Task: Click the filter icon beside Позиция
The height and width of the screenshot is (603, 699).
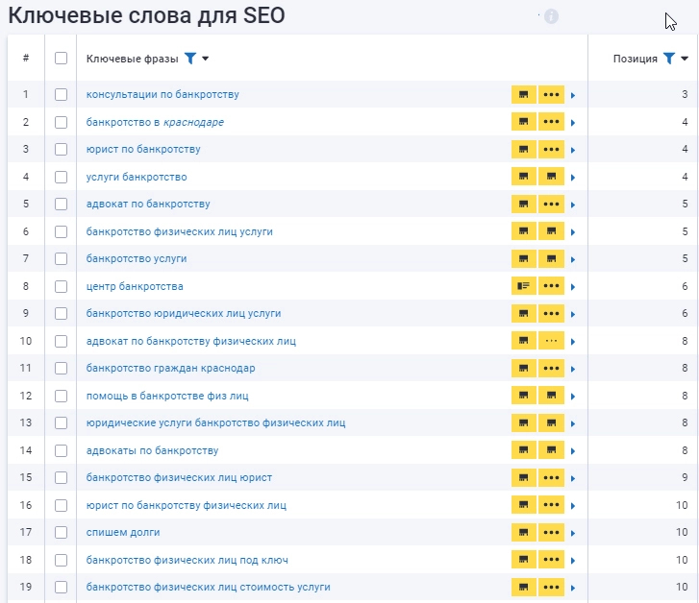Action: [x=668, y=59]
